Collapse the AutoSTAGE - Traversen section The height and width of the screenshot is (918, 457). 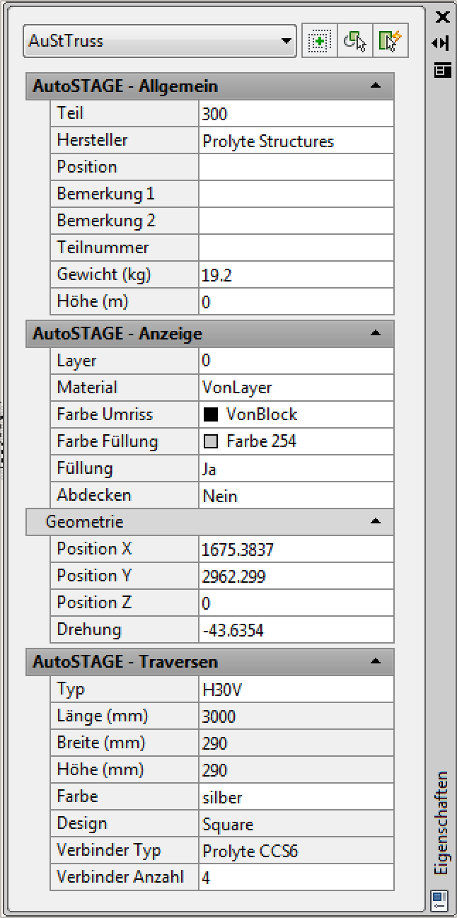(x=376, y=662)
